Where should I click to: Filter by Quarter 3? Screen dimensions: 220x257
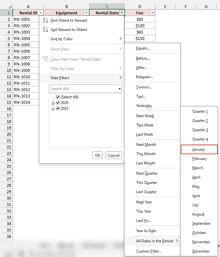tap(199, 130)
